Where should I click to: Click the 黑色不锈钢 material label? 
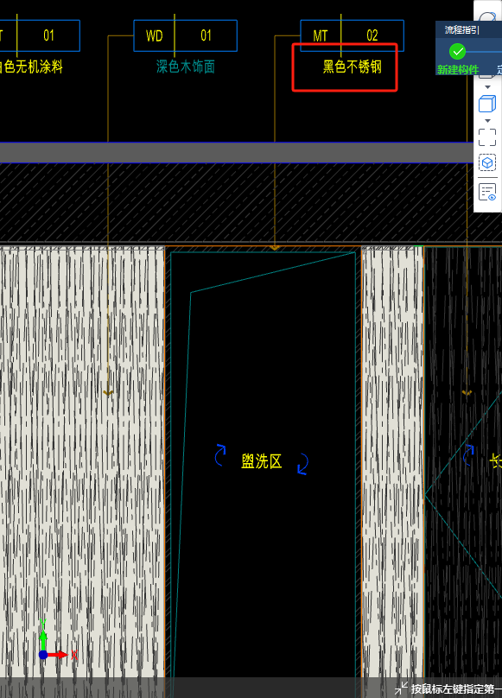(353, 67)
